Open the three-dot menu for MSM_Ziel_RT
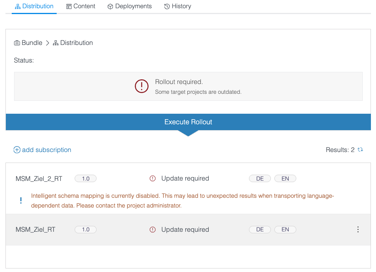The image size is (376, 272). (x=358, y=230)
